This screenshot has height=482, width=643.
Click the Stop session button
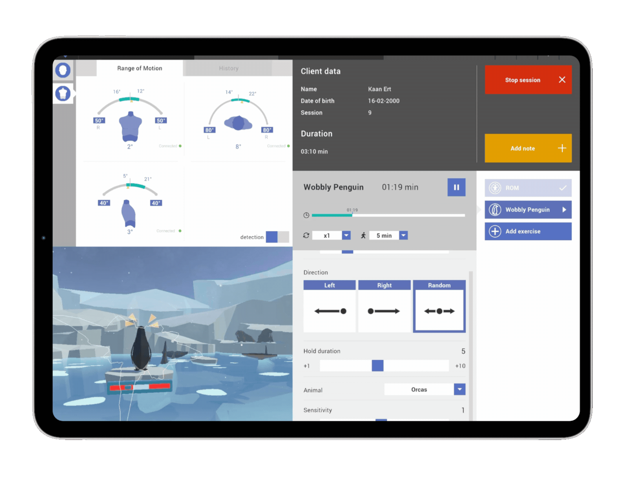pos(528,80)
